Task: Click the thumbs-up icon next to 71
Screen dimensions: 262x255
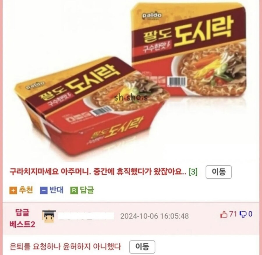Action: 224,215
